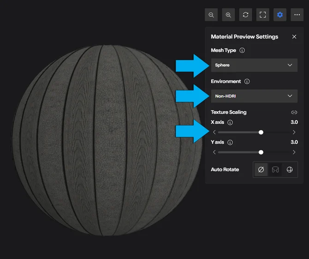
Task: Open the three-dot more options menu
Action: (297, 15)
